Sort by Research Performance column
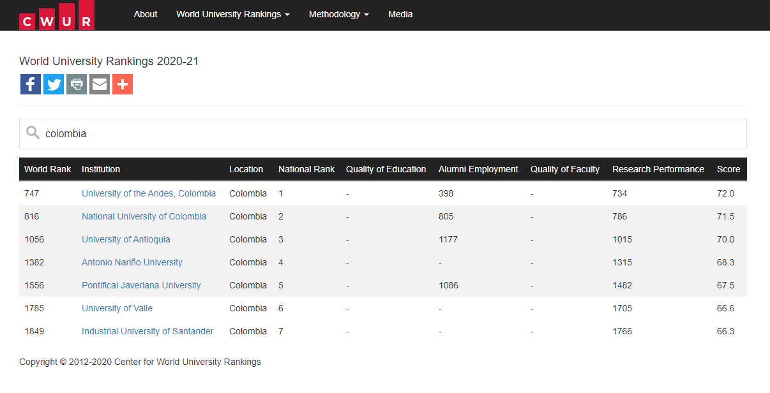Image resolution: width=770 pixels, height=393 pixels. click(x=658, y=169)
